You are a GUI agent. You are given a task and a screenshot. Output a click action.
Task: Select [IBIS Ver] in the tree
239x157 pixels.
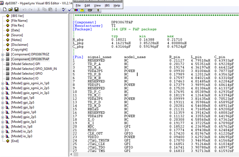coord(17,16)
